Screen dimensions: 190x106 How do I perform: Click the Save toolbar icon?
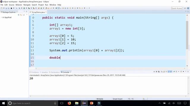pos(6,8)
